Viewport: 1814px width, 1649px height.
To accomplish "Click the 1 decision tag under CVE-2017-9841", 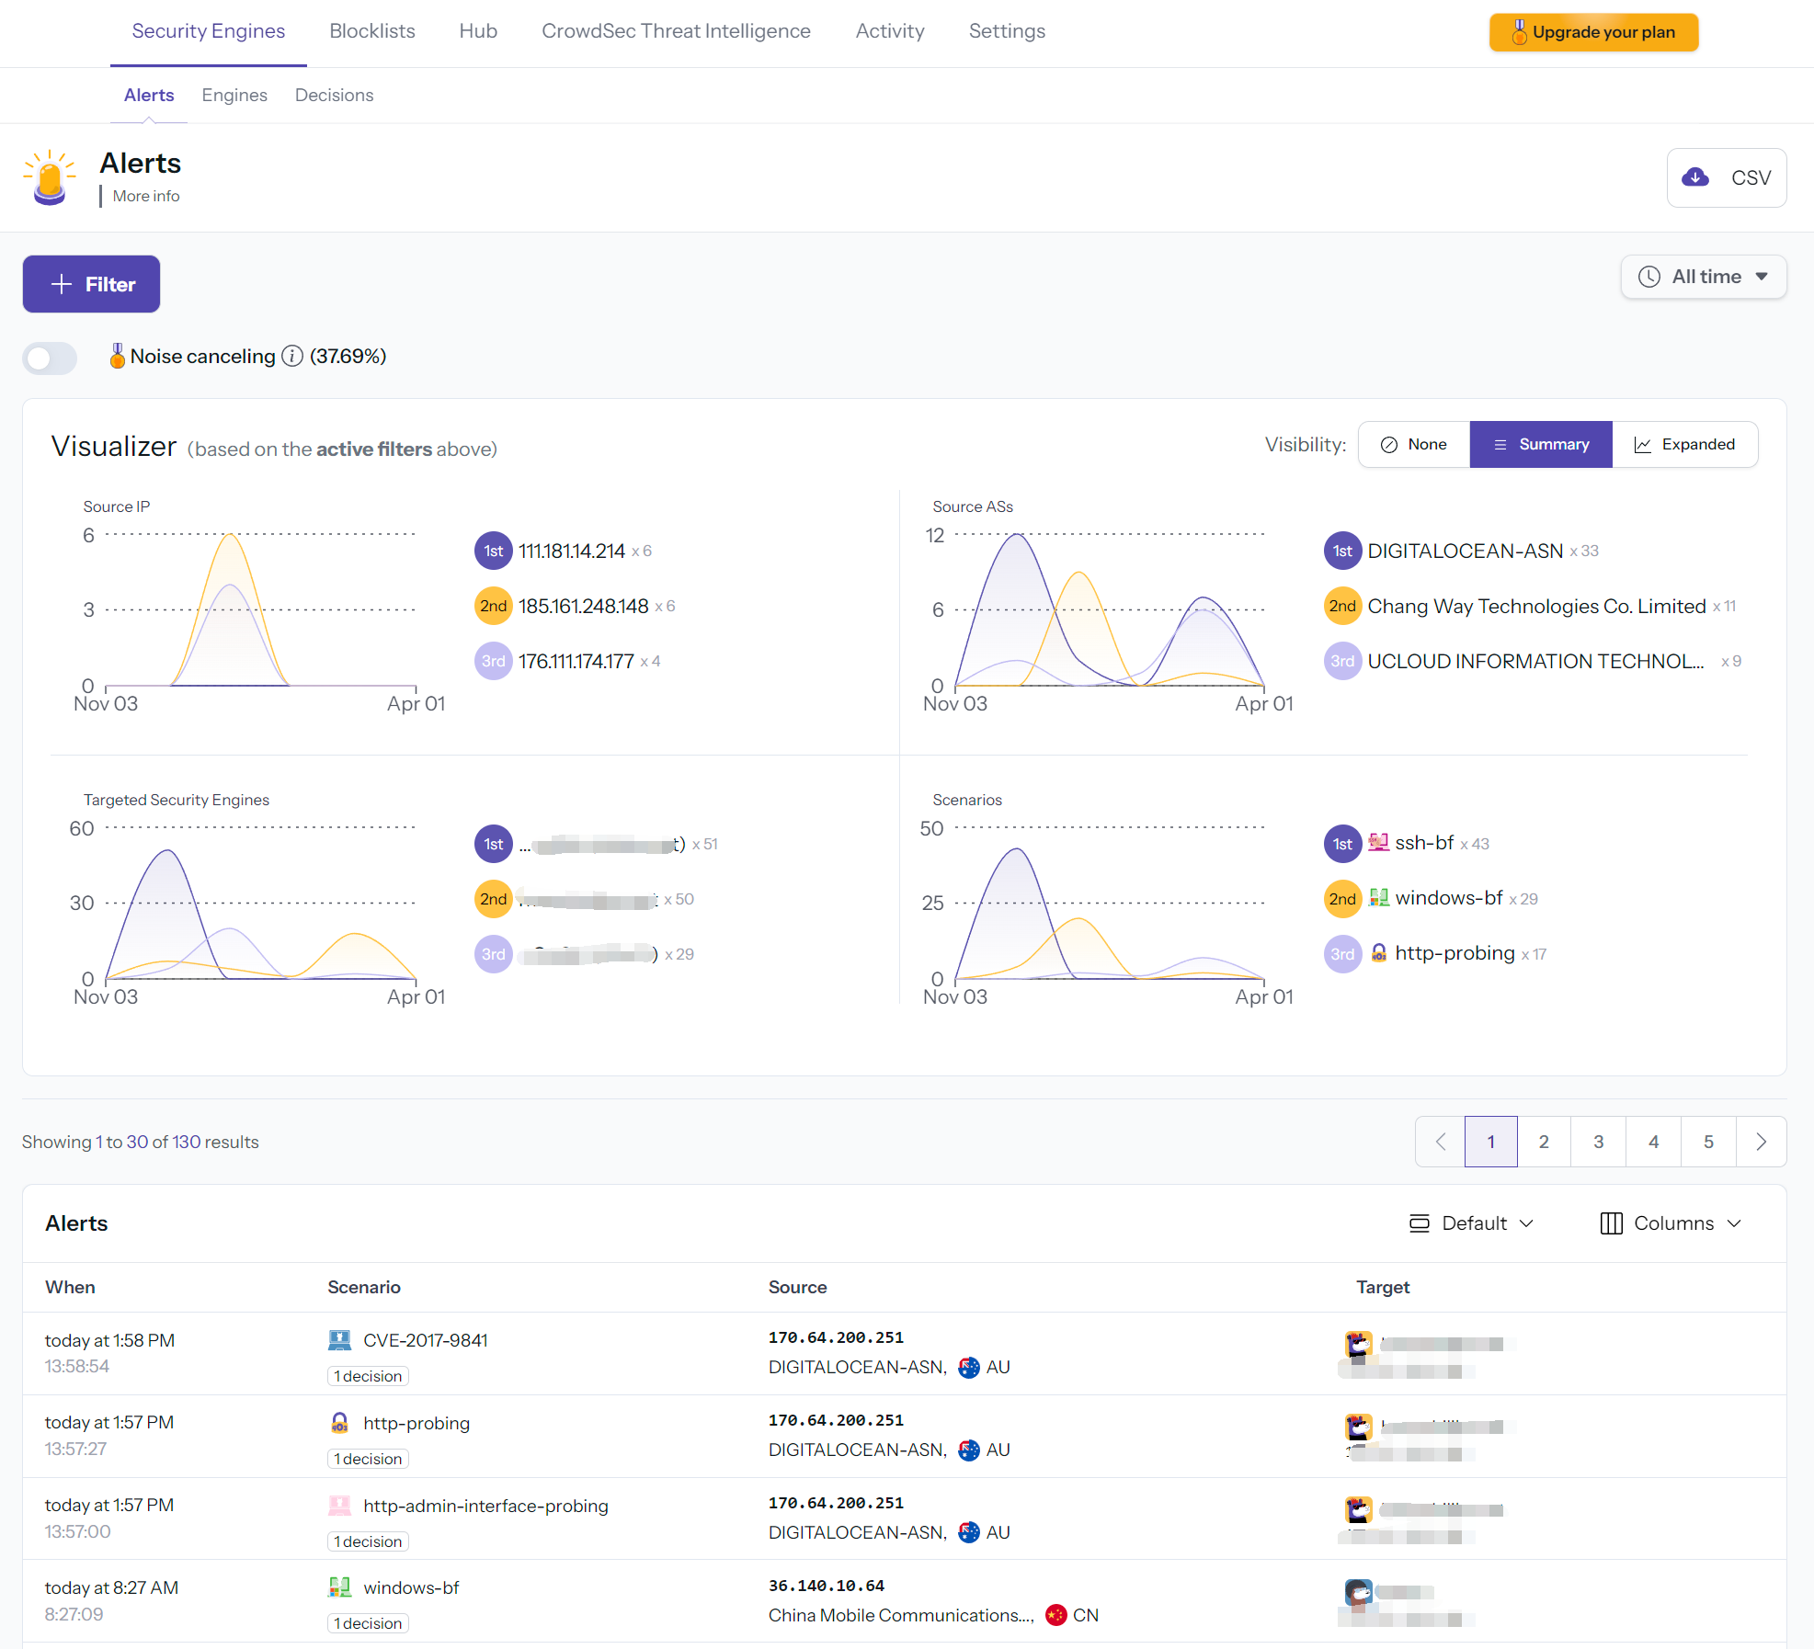I will [368, 1376].
